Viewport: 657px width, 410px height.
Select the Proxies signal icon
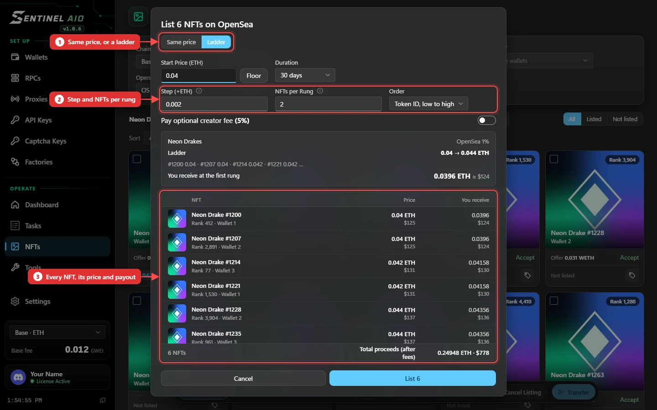[x=15, y=99]
